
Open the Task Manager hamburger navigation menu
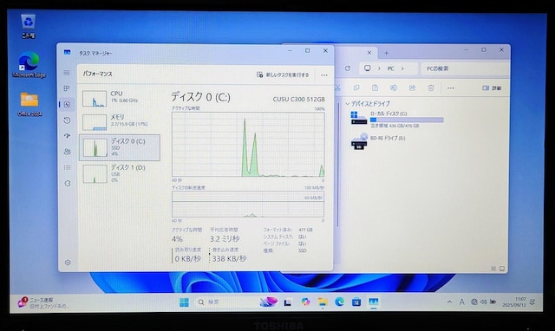[x=67, y=73]
